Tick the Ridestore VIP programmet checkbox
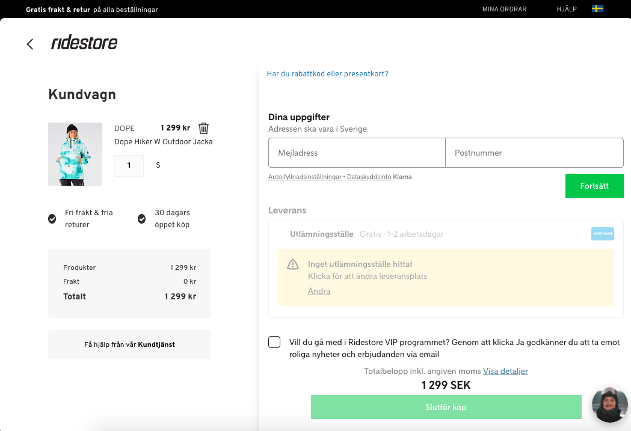This screenshot has height=431, width=631. 274,342
